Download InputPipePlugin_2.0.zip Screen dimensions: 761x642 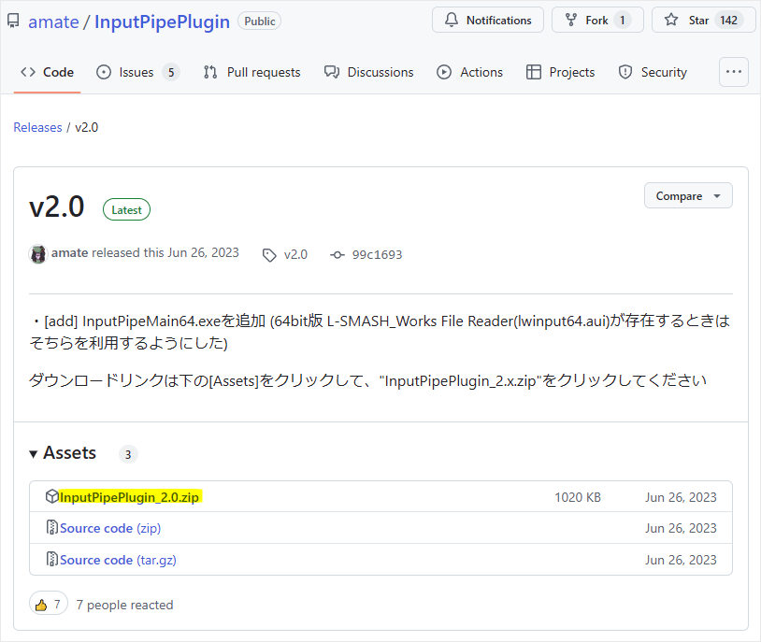(129, 497)
